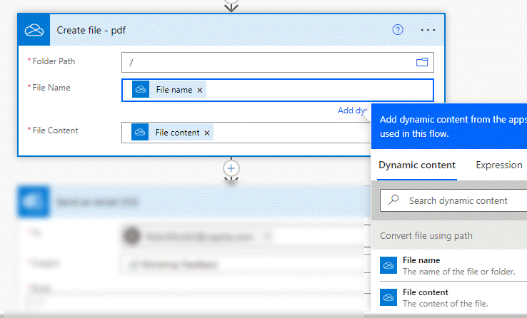Choose File name from dynamic content list

(x=453, y=265)
